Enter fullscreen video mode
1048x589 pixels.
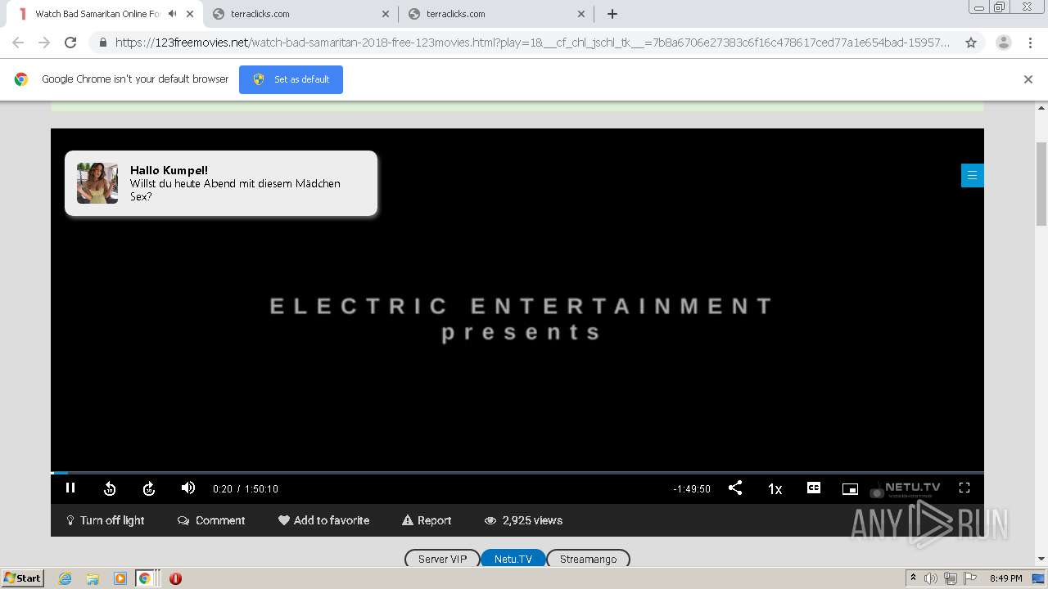click(x=964, y=488)
